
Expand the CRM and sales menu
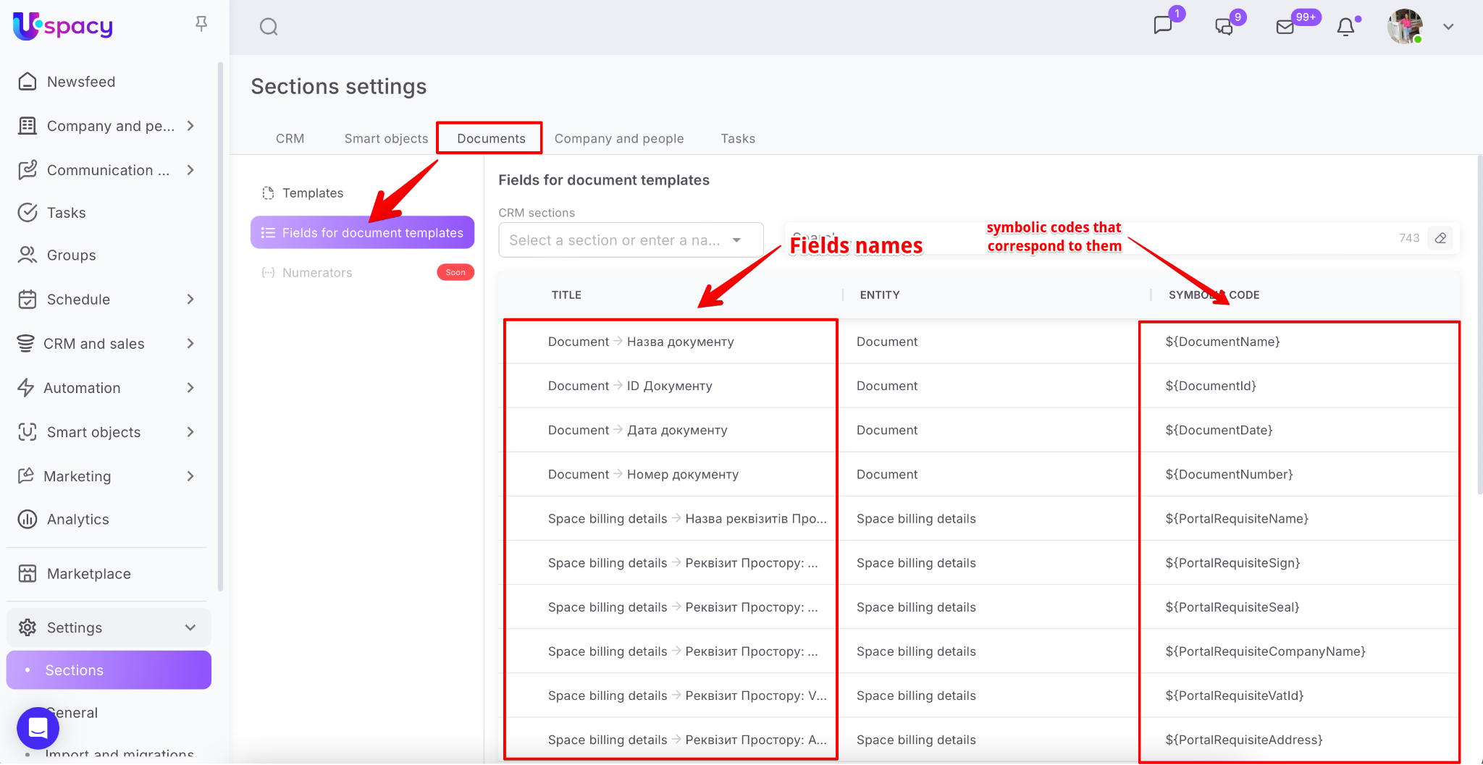(190, 344)
